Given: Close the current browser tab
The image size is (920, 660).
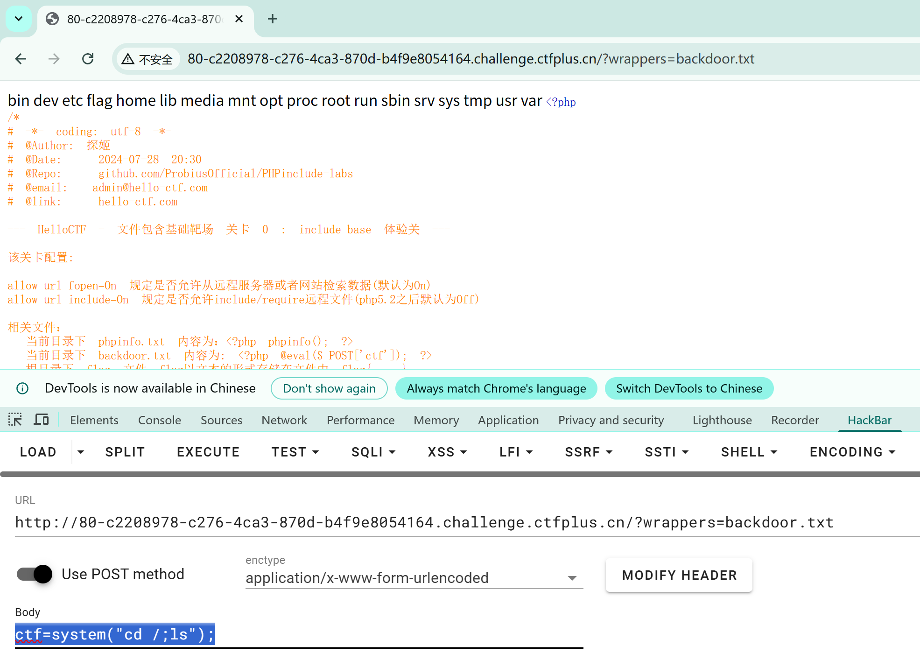Looking at the screenshot, I should coord(239,19).
